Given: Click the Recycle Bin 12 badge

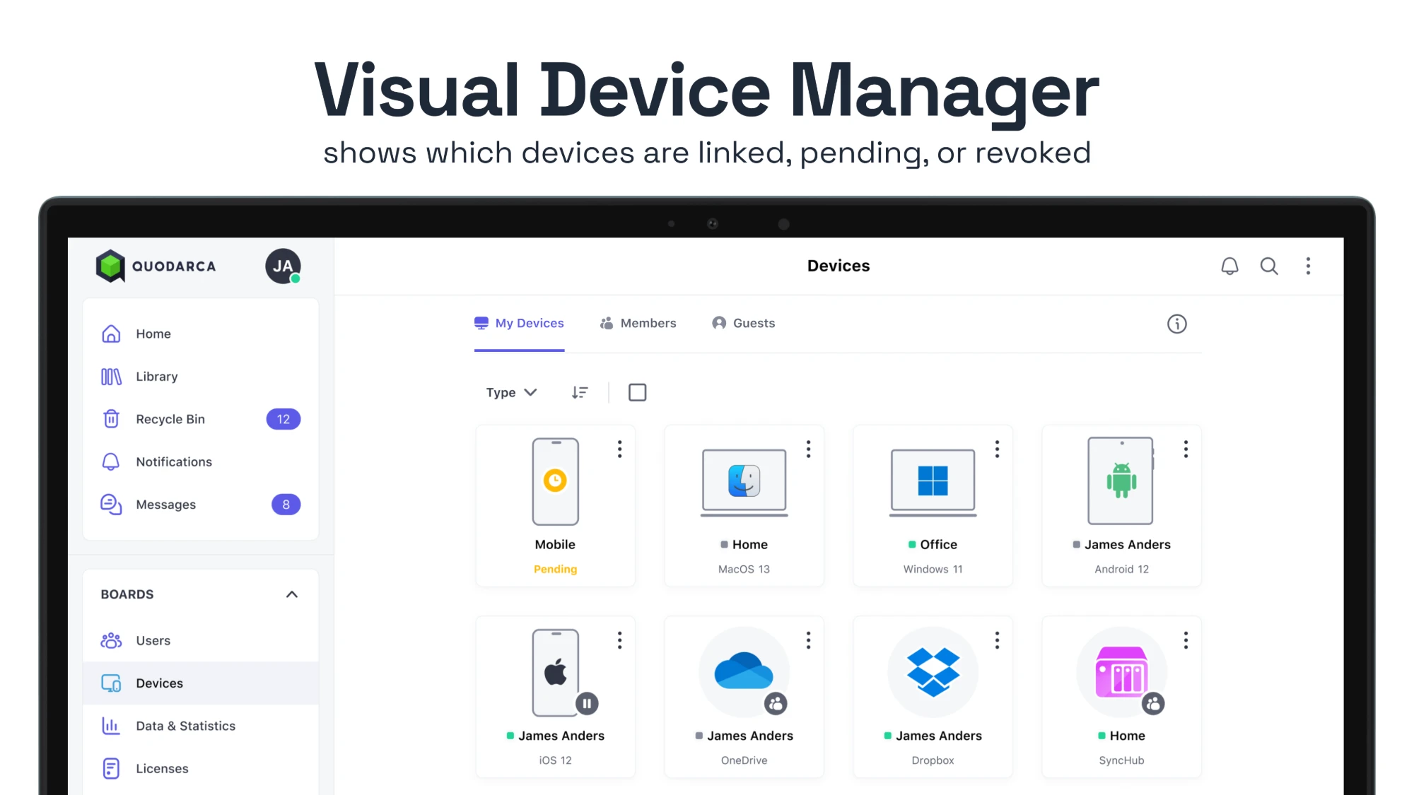Looking at the screenshot, I should pyautogui.click(x=284, y=419).
